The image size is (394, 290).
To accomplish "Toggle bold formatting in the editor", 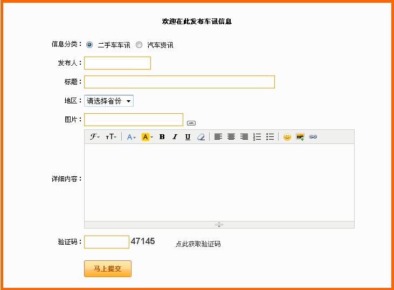I will point(162,137).
